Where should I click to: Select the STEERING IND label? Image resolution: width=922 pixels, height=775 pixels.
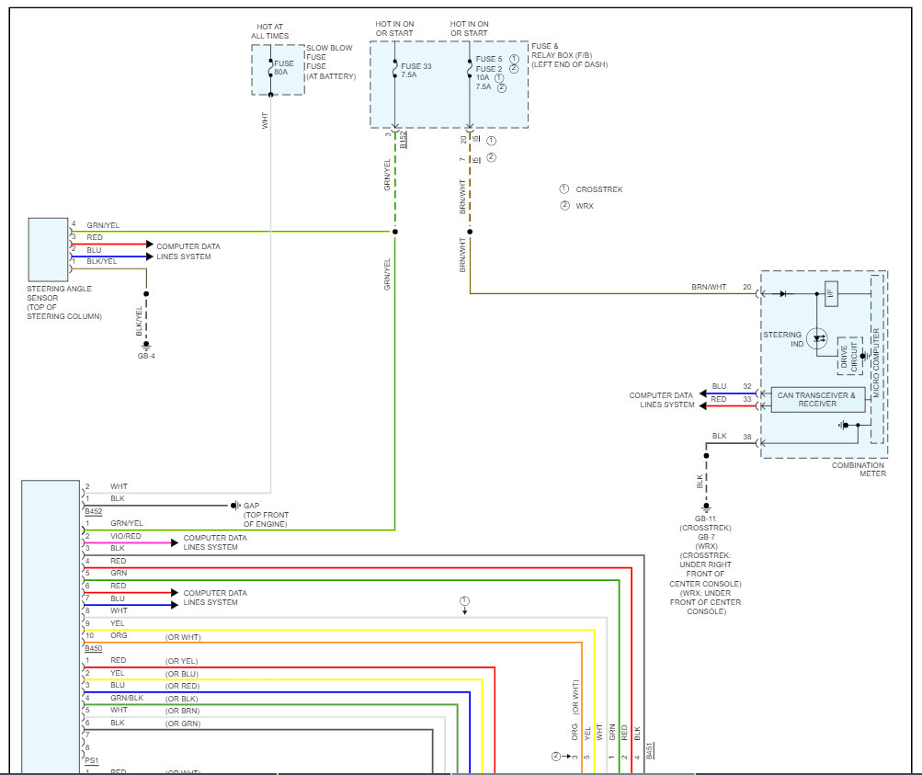point(782,339)
